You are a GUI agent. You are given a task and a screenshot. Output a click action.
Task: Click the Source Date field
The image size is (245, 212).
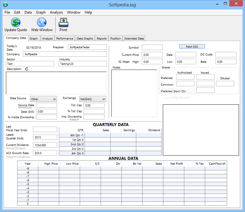click(x=47, y=105)
